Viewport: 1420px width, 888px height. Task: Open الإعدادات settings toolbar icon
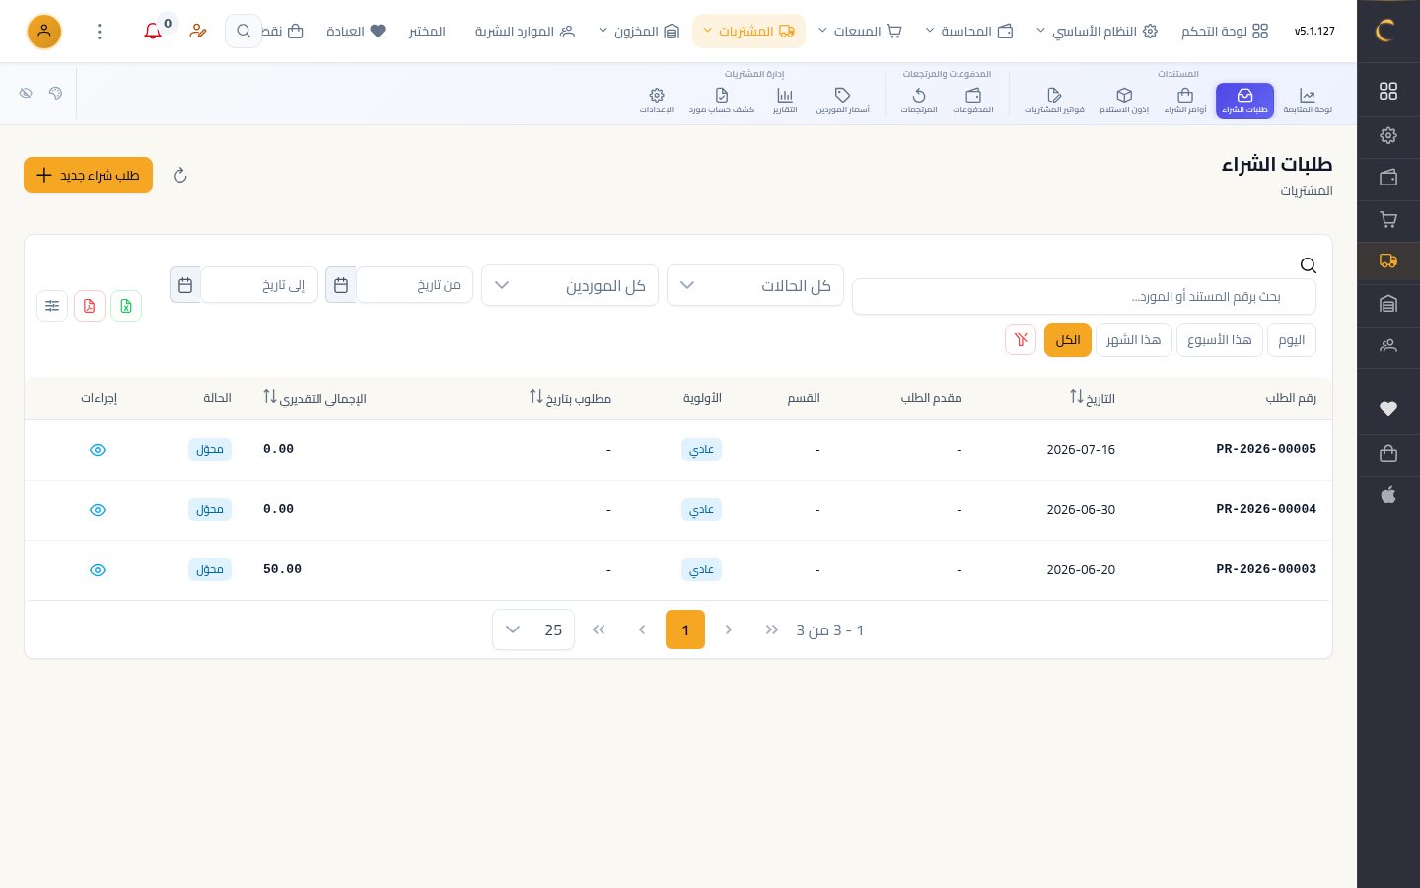tap(657, 101)
